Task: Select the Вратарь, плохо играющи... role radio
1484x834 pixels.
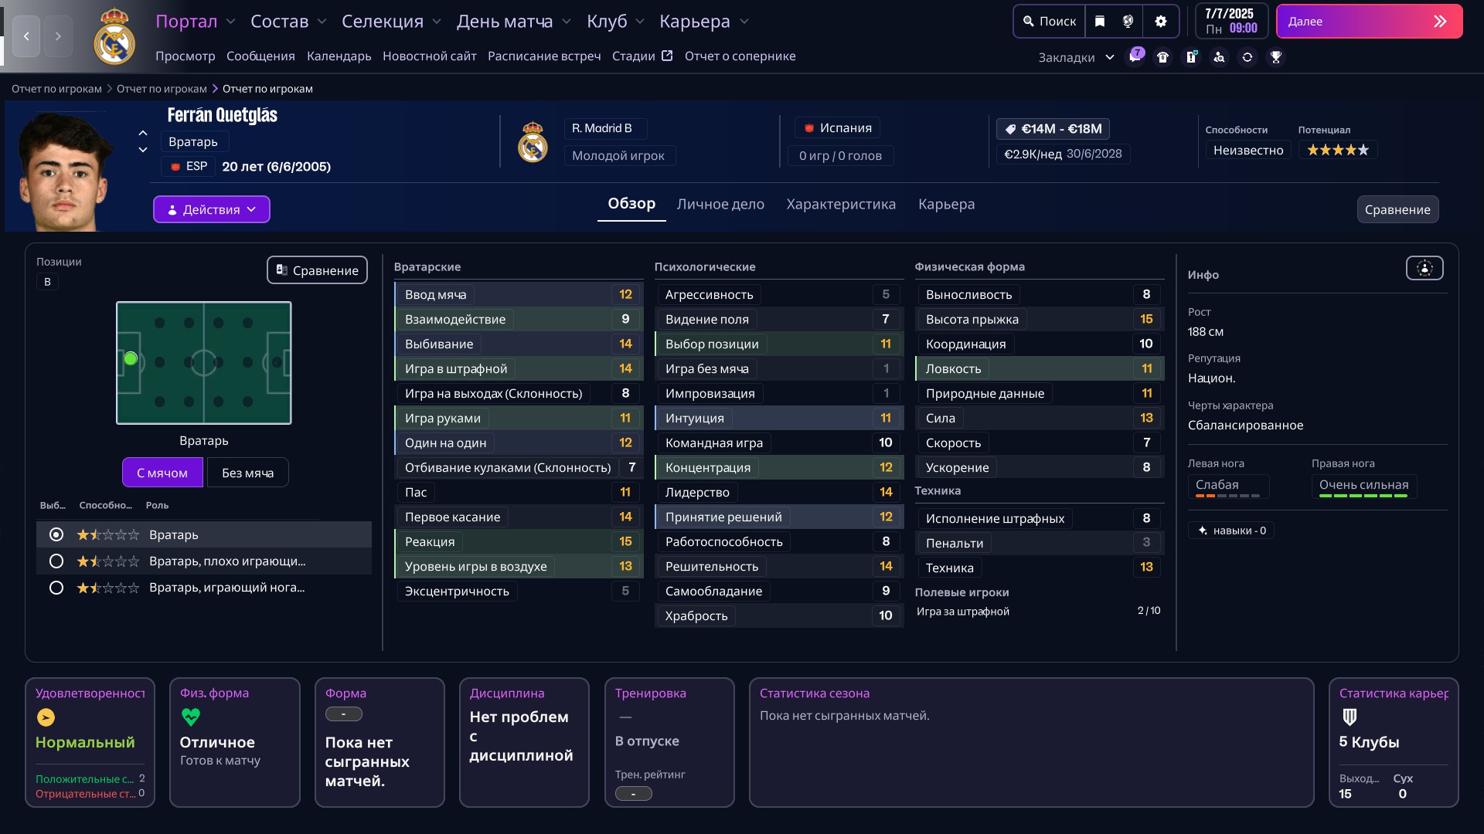Action: [x=56, y=561]
